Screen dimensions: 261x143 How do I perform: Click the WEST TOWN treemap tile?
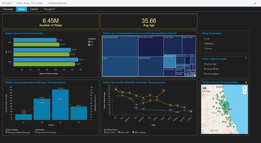tap(189, 45)
